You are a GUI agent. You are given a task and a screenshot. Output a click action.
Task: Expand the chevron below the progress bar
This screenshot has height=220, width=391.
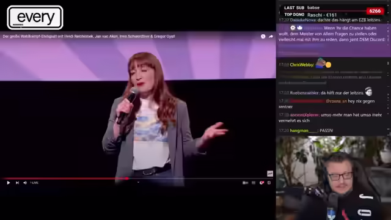138,182
